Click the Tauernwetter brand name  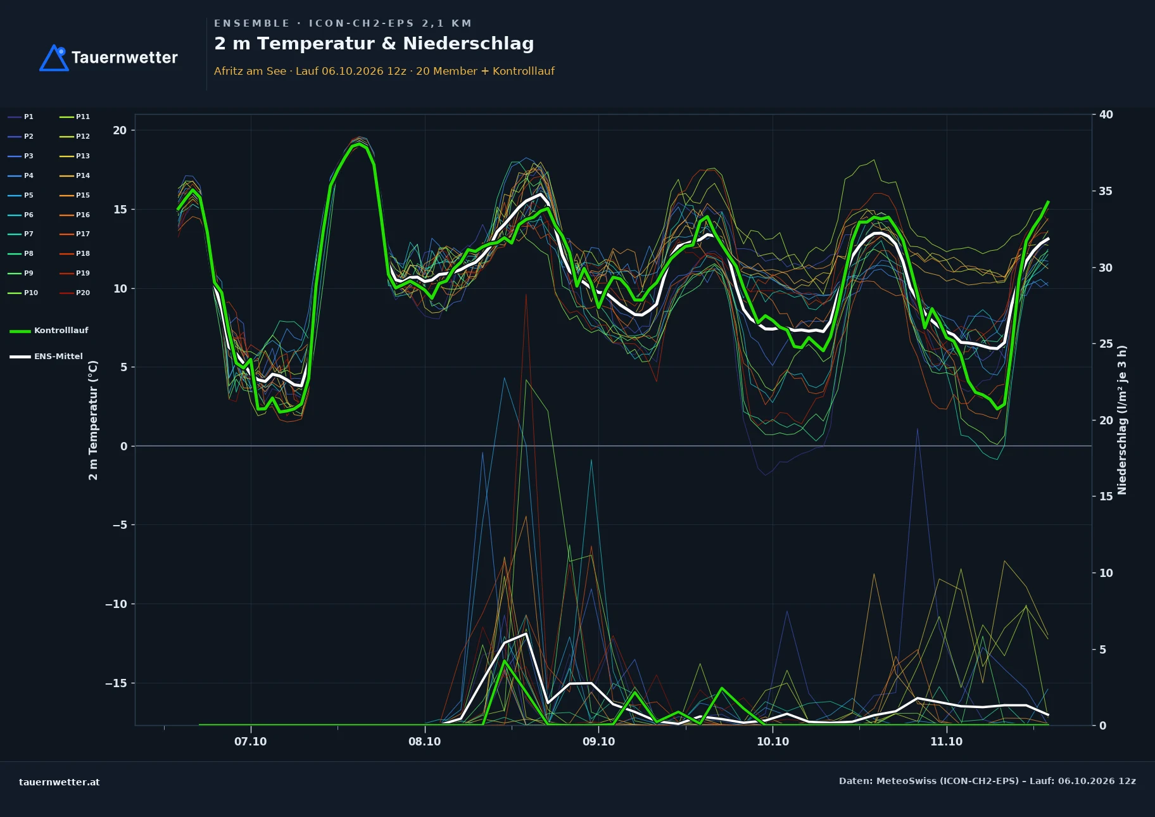(125, 58)
